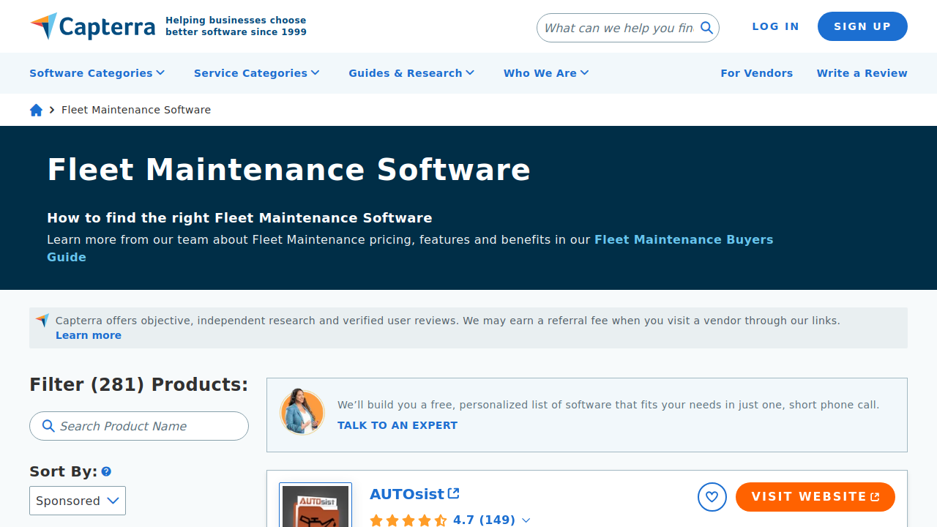937x527 pixels.
Task: Open the AUTOsist product title link
Action: (407, 494)
